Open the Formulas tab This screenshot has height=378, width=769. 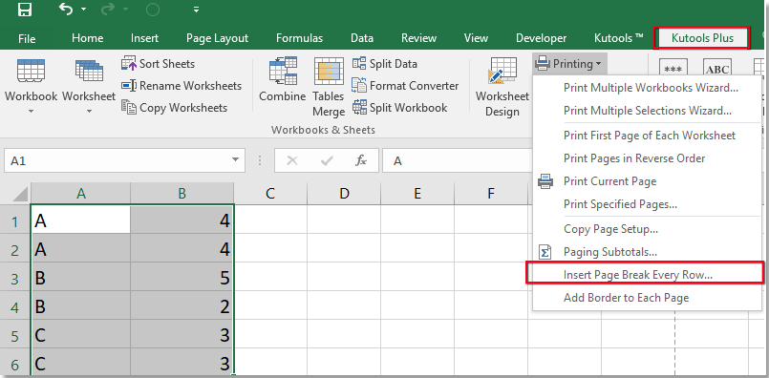click(x=299, y=38)
